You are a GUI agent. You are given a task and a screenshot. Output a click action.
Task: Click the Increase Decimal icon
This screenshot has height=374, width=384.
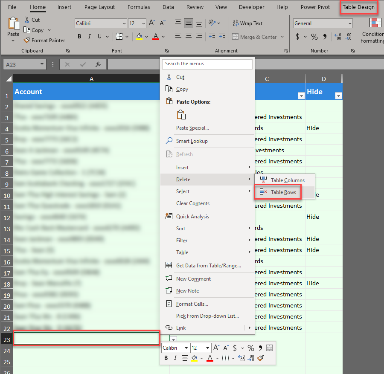coord(337,37)
